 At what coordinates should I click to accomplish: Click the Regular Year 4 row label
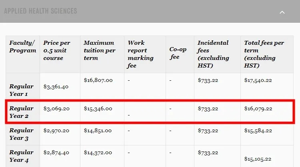click(x=22, y=156)
